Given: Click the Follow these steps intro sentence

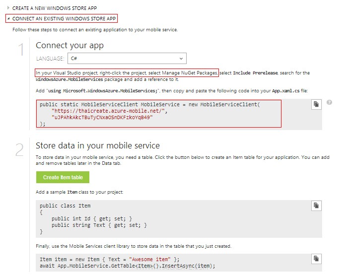Looking at the screenshot, I should tap(95, 30).
